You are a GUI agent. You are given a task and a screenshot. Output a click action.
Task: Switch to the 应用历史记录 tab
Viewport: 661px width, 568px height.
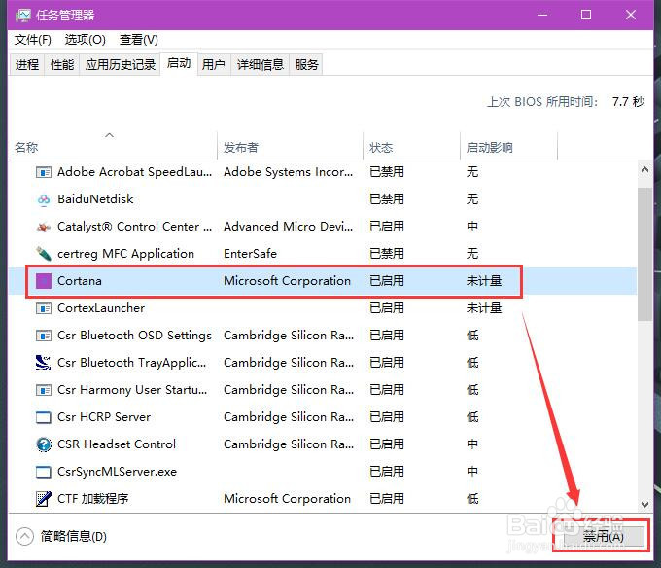121,64
